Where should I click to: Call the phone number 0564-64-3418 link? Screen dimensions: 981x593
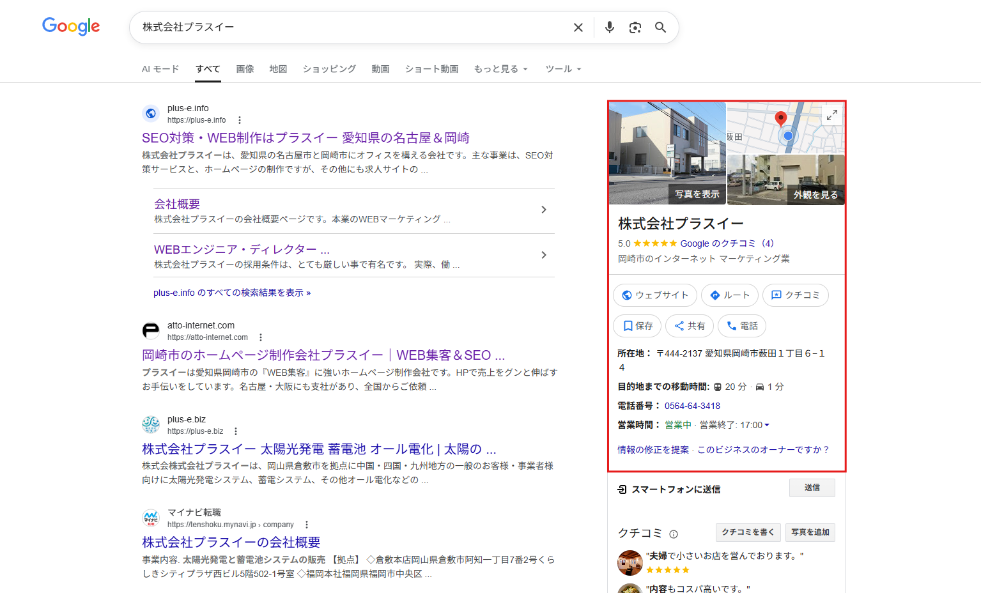tap(692, 406)
